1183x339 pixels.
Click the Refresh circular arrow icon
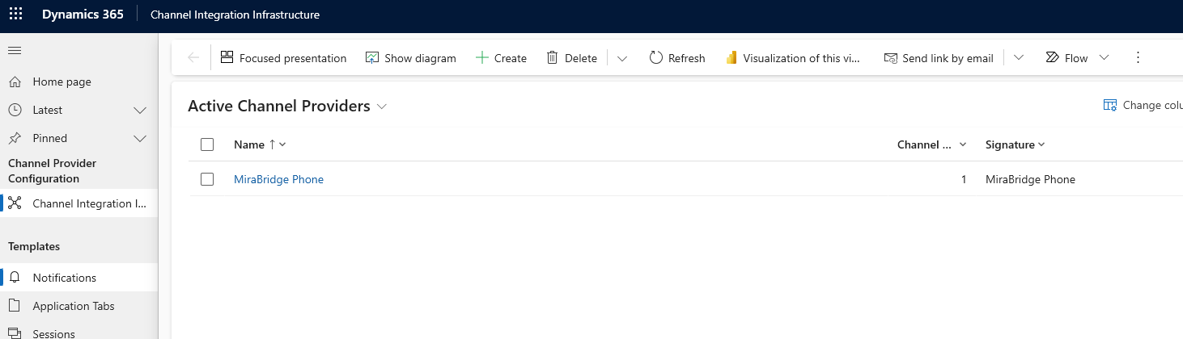[x=656, y=57]
